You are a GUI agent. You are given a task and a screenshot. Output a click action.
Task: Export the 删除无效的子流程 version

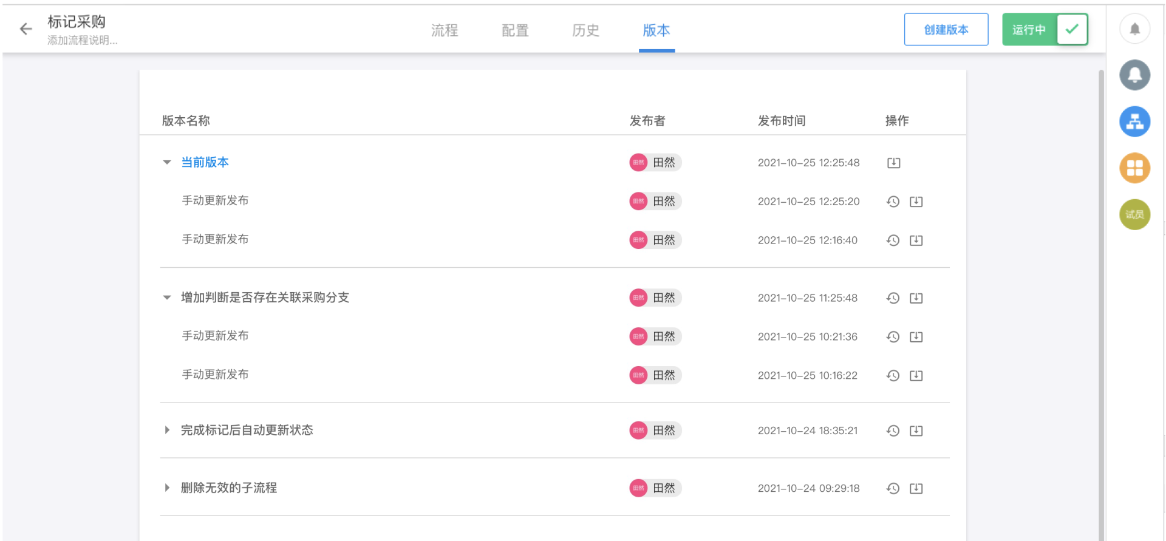(x=916, y=488)
